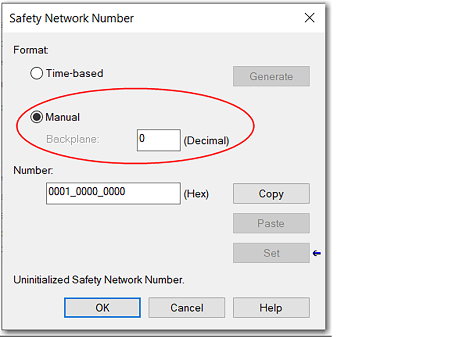Confirm the dialog with OK
The image size is (462, 337).
coord(102,307)
